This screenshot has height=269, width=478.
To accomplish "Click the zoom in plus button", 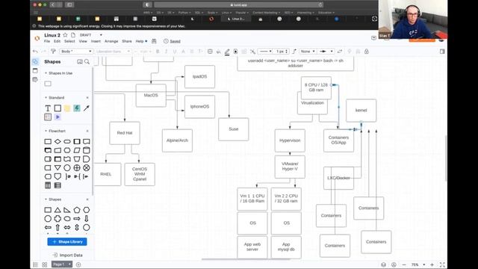I will point(432,265).
